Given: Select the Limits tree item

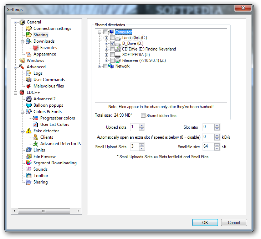Looking at the screenshot, I should [x=39, y=150].
